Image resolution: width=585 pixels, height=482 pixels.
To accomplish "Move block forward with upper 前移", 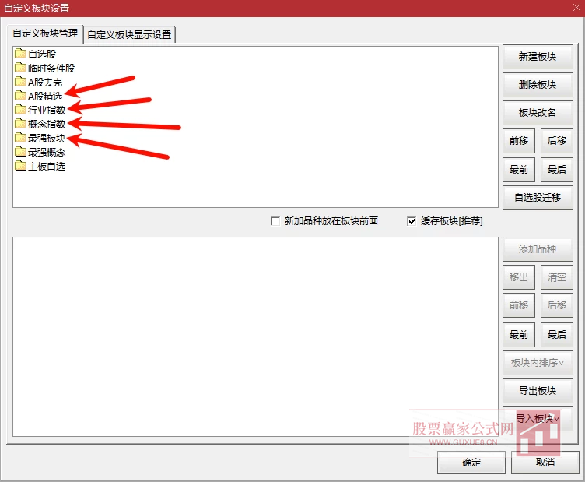I will tap(519, 141).
